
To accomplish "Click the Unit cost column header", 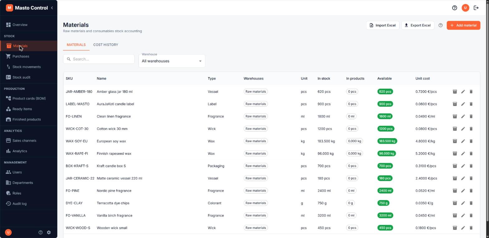I will point(423,78).
